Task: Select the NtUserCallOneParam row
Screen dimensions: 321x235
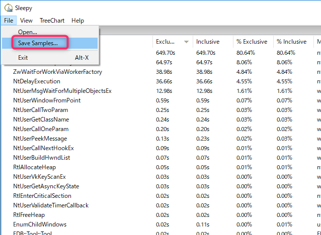Action: click(x=160, y=129)
